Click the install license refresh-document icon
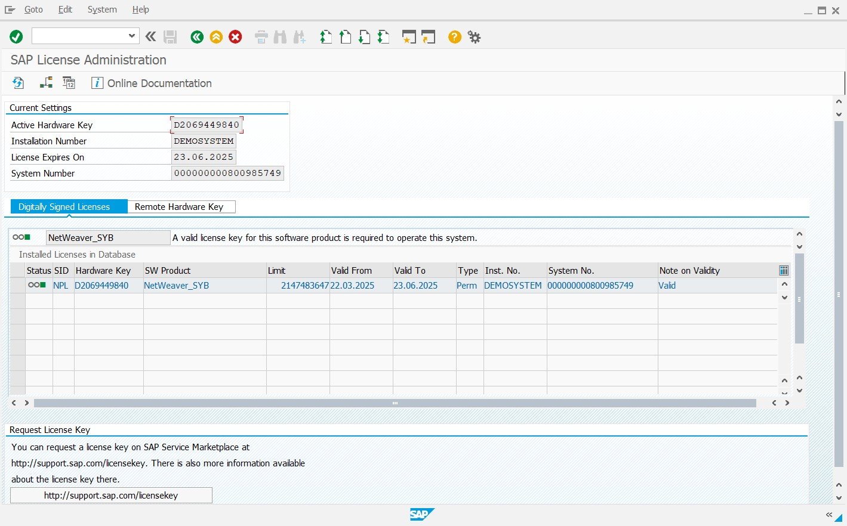The height and width of the screenshot is (526, 847). [19, 83]
